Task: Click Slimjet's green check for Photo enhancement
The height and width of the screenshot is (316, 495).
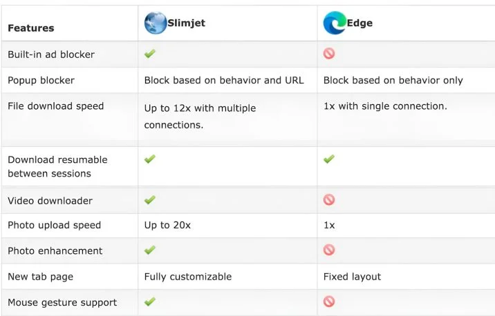Action: coord(150,250)
